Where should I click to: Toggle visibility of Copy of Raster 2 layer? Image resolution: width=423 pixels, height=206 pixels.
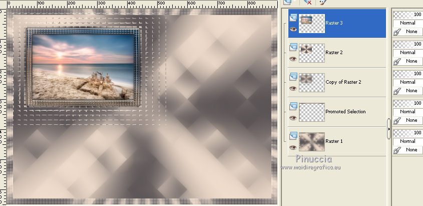coord(293,88)
